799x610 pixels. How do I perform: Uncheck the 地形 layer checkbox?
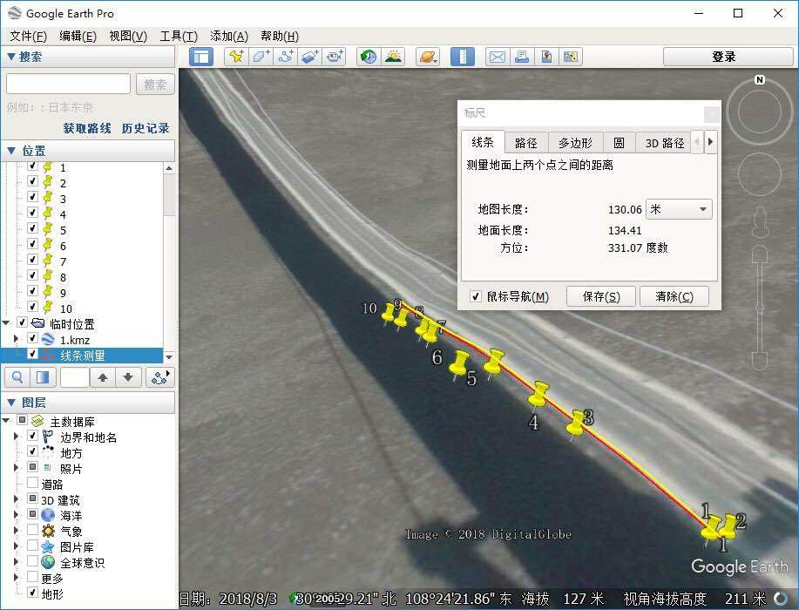[x=32, y=593]
